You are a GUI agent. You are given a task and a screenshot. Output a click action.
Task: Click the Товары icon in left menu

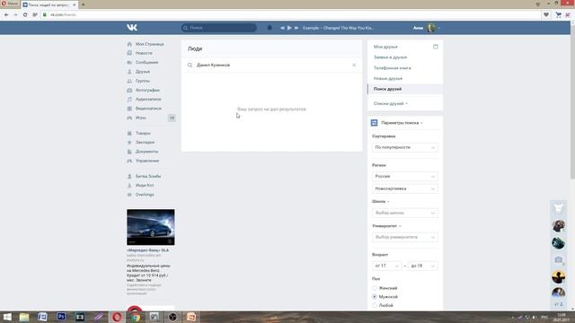[x=129, y=134]
